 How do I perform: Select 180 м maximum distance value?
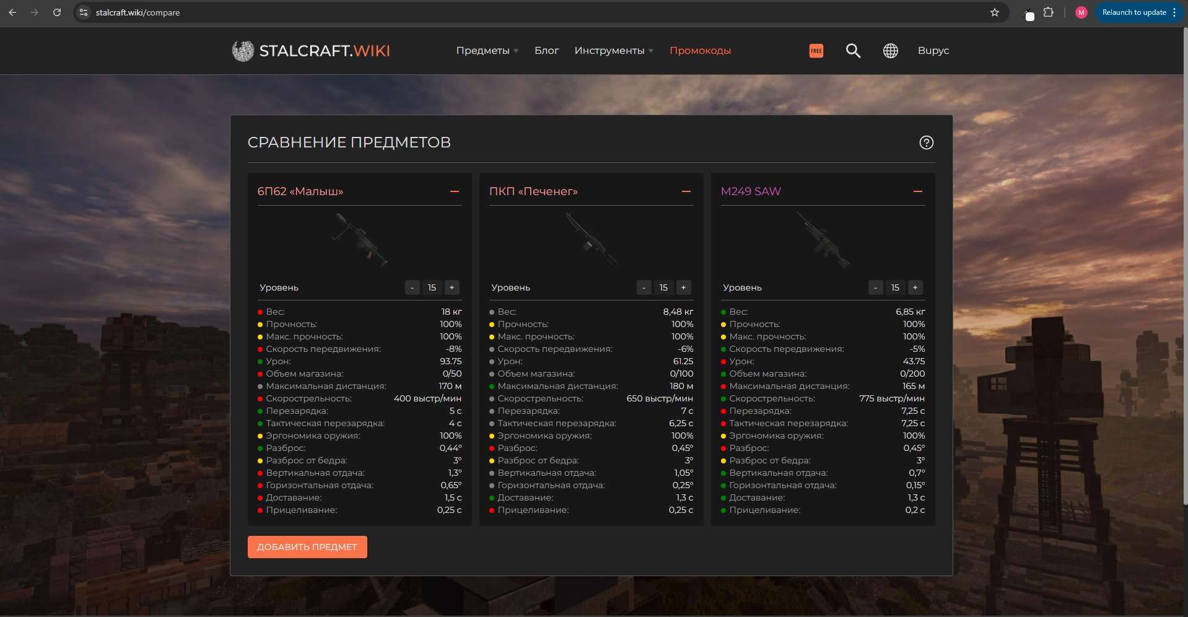pos(681,386)
